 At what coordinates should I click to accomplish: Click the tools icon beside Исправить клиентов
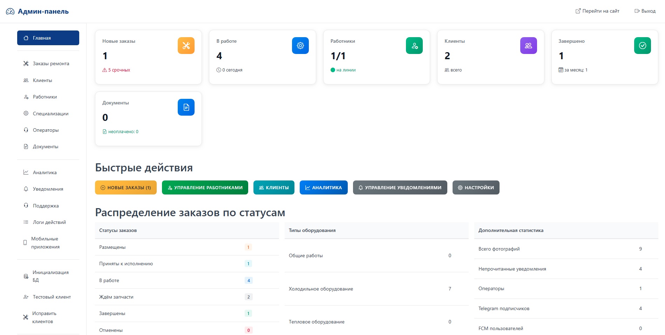coord(26,317)
